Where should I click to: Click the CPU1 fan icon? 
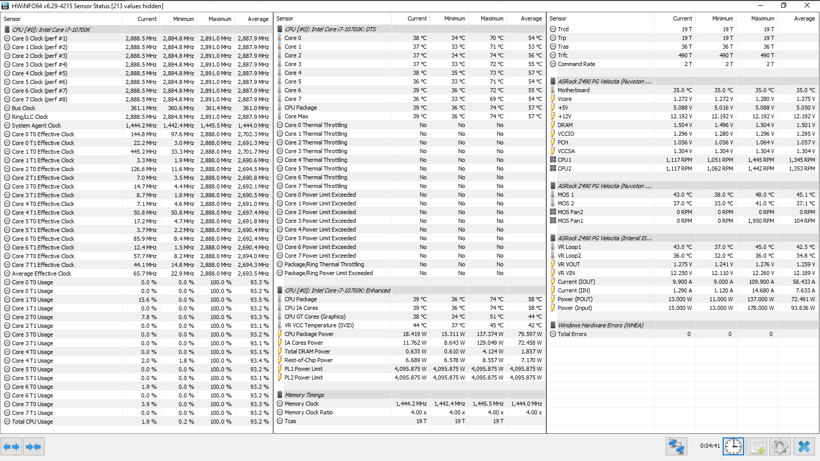tap(553, 160)
